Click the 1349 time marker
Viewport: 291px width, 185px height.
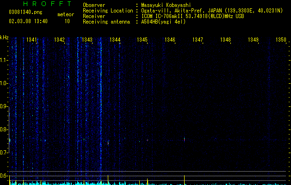pos(253,40)
